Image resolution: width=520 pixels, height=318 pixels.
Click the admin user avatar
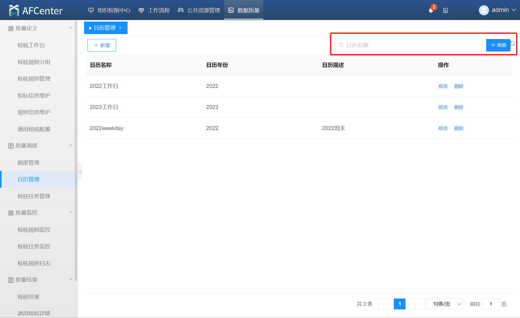coord(484,10)
